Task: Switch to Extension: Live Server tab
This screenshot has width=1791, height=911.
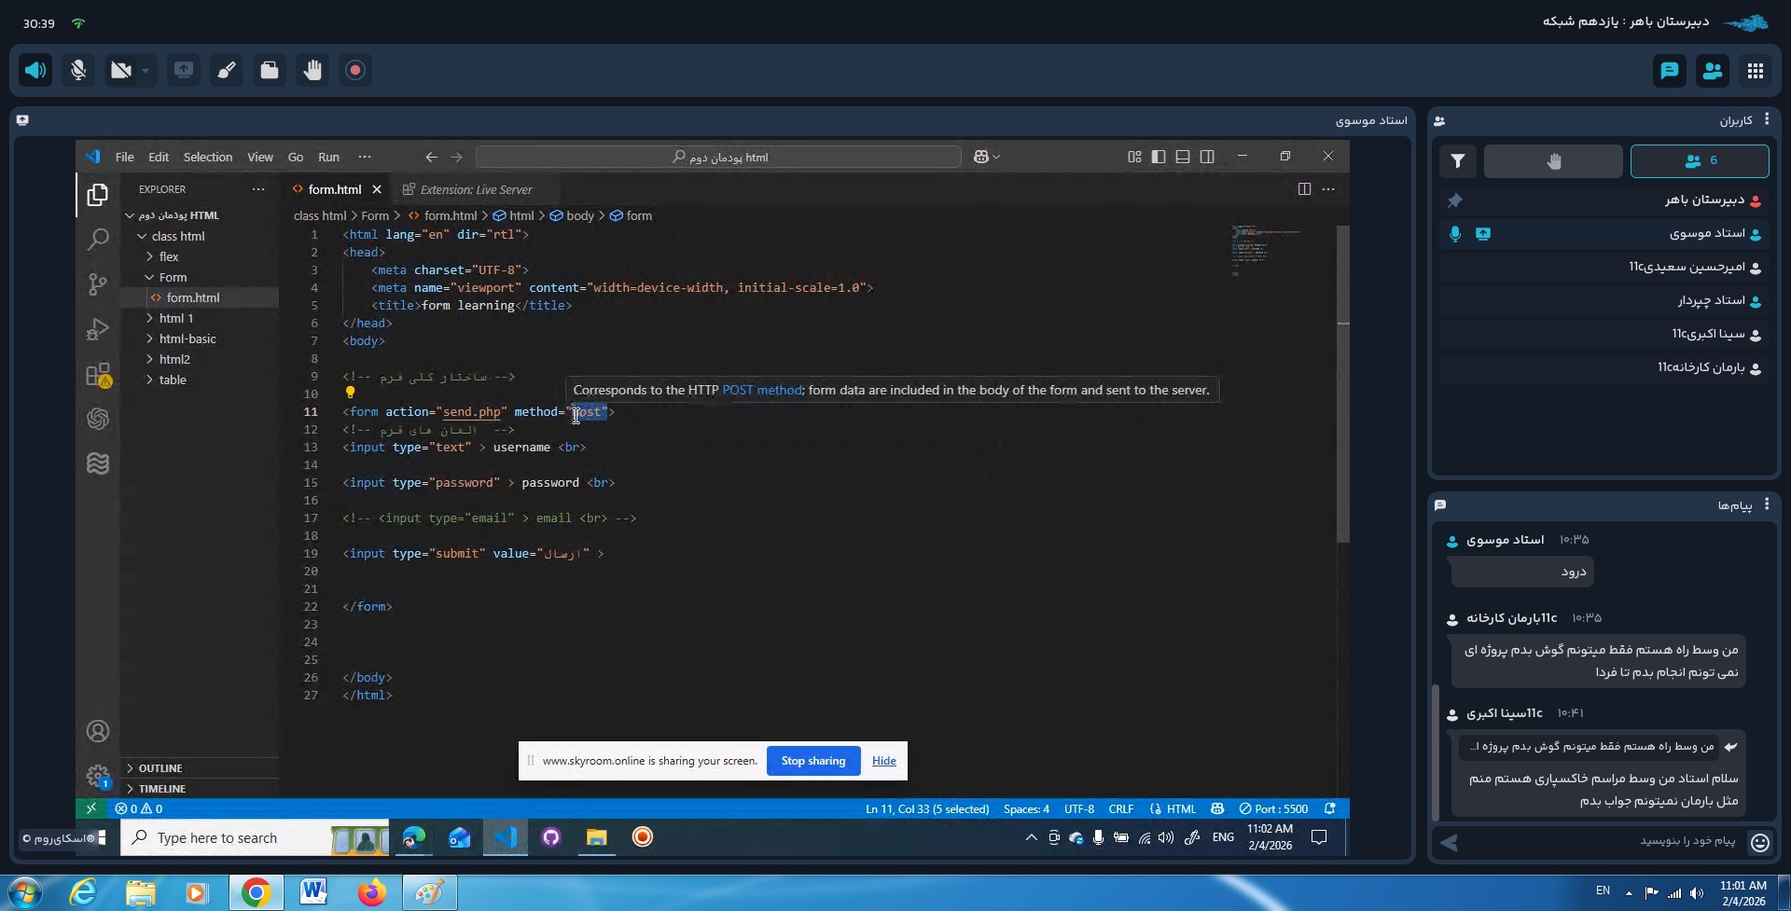Action: [475, 189]
